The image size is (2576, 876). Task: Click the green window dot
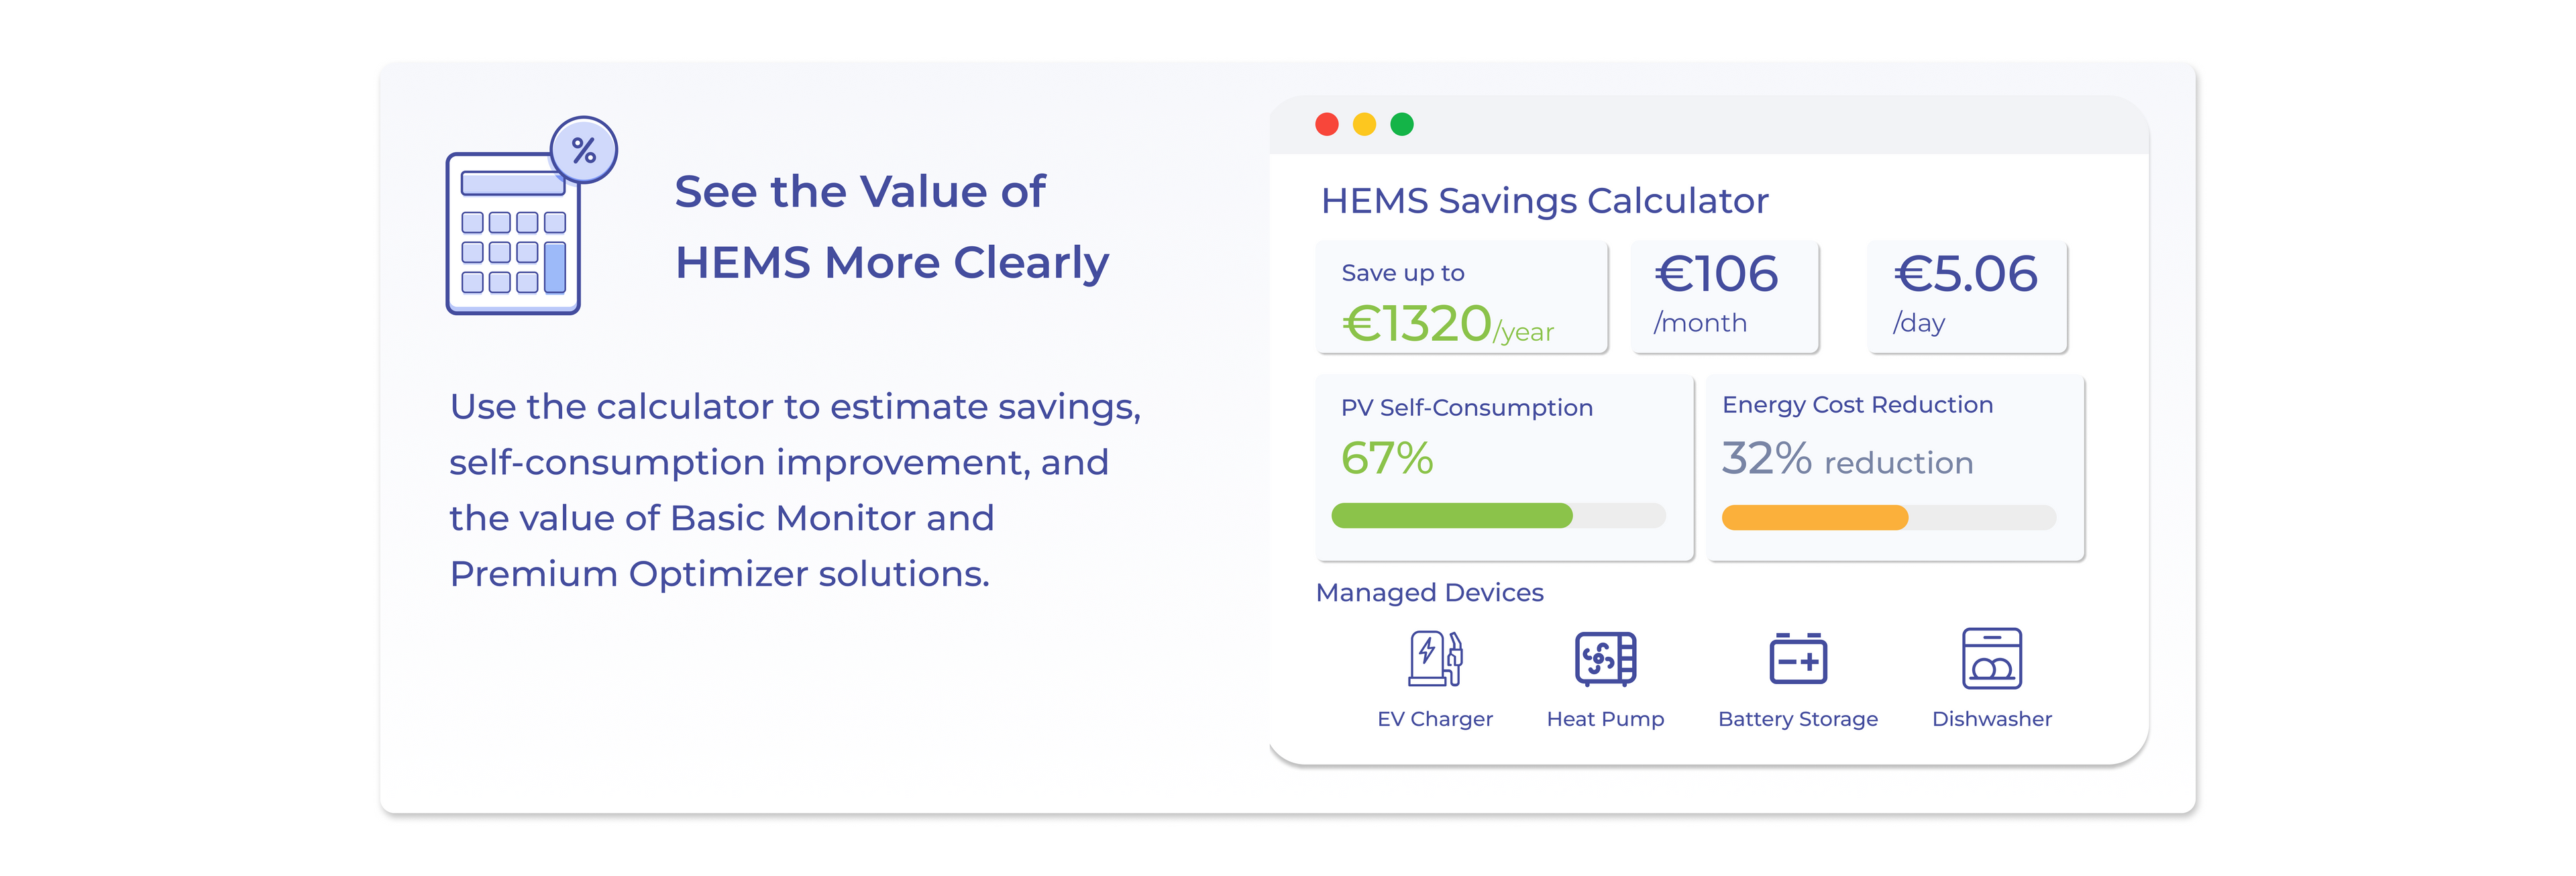[1402, 124]
